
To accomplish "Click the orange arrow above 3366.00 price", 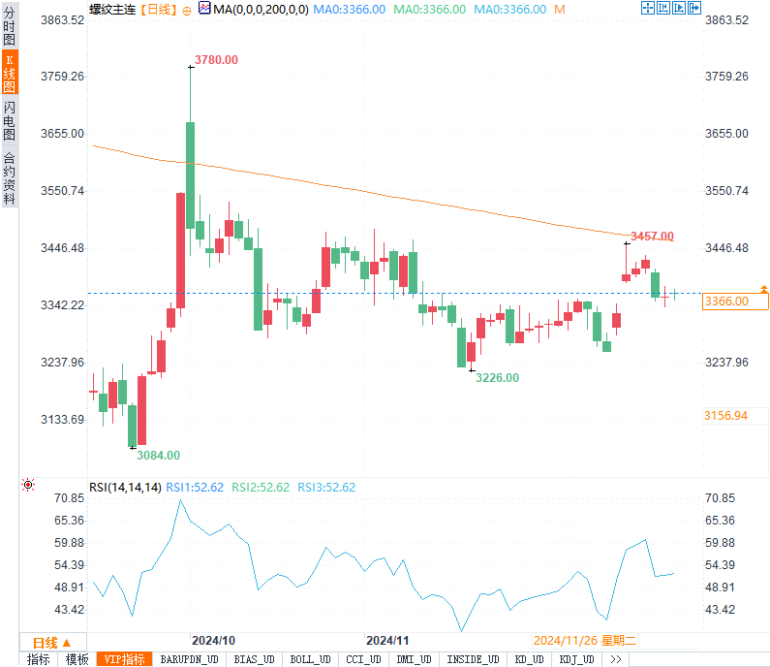I will click(764, 289).
